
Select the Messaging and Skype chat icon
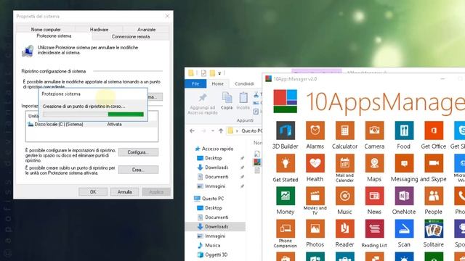click(x=404, y=163)
